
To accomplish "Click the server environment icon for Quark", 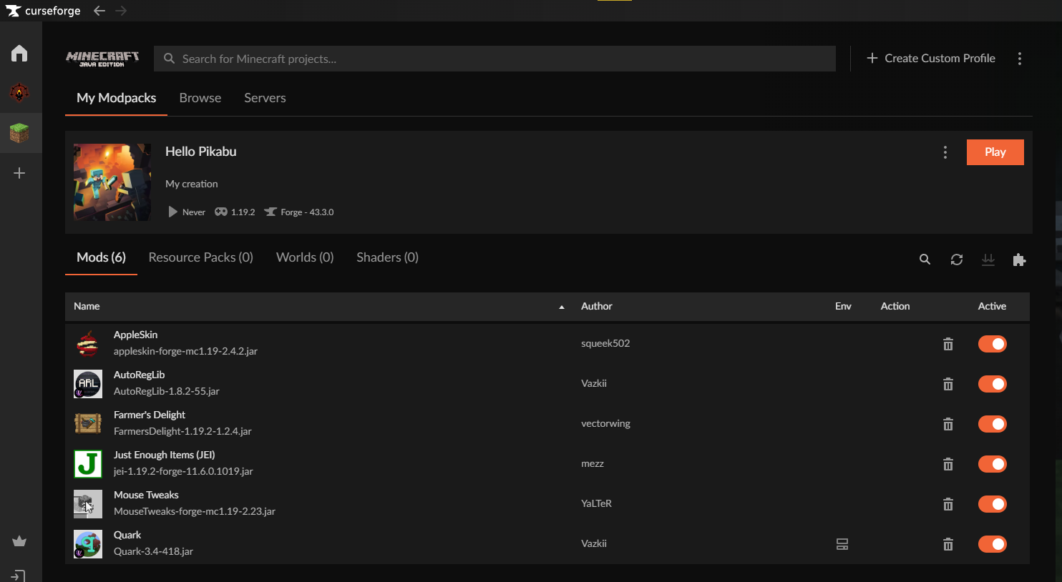I will [842, 544].
